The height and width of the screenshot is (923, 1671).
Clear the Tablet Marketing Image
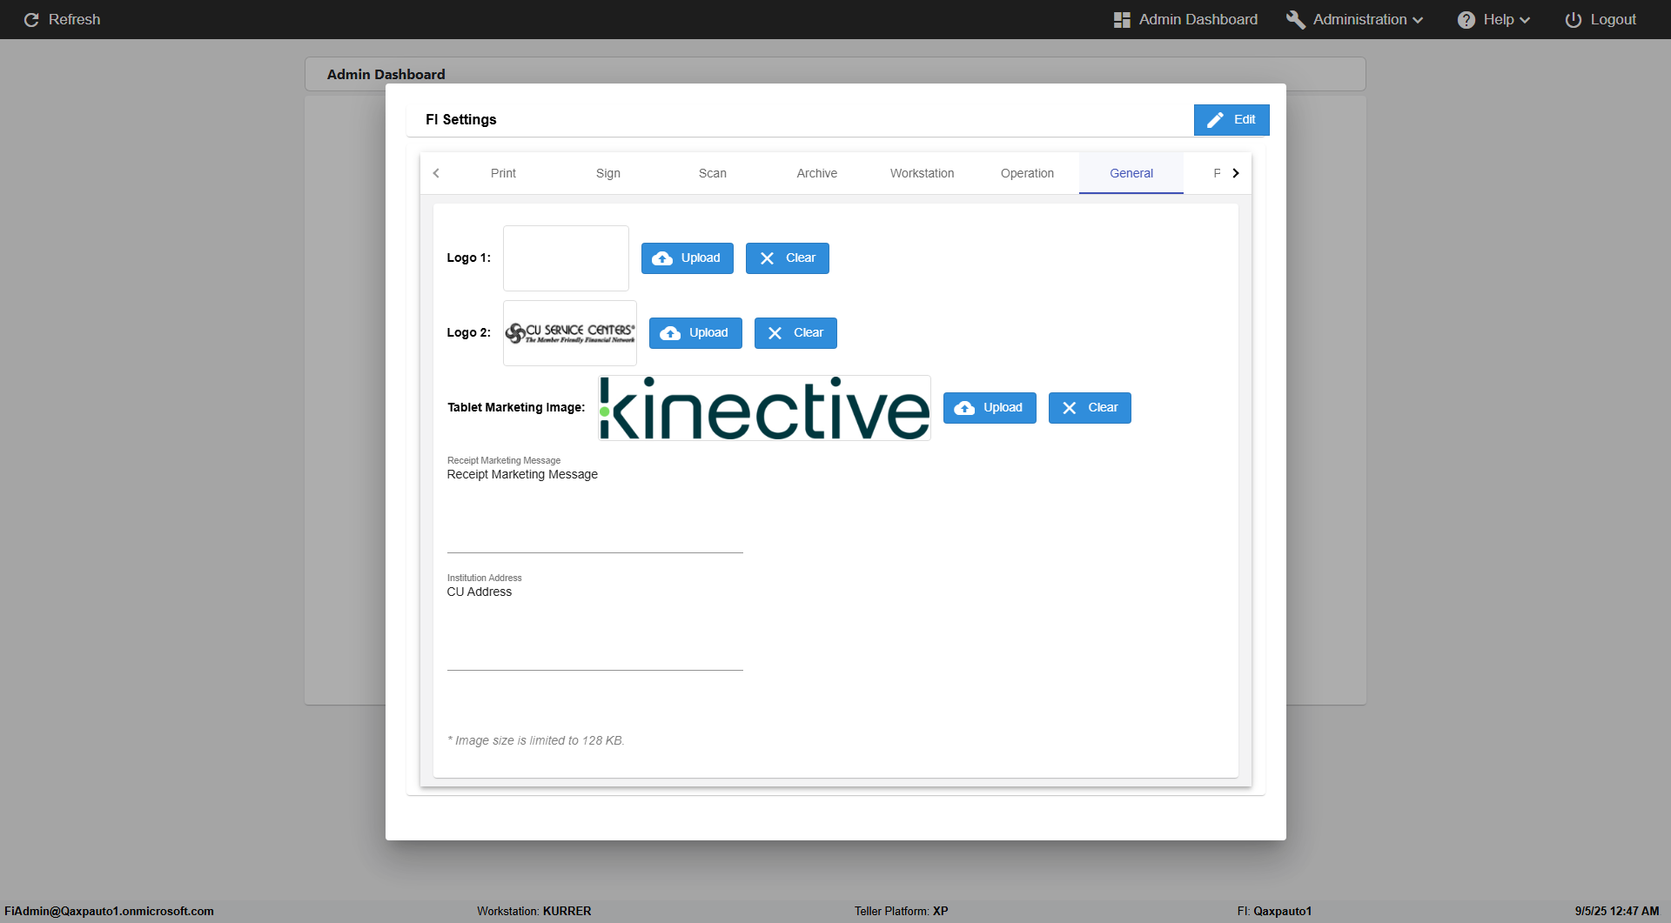1090,408
